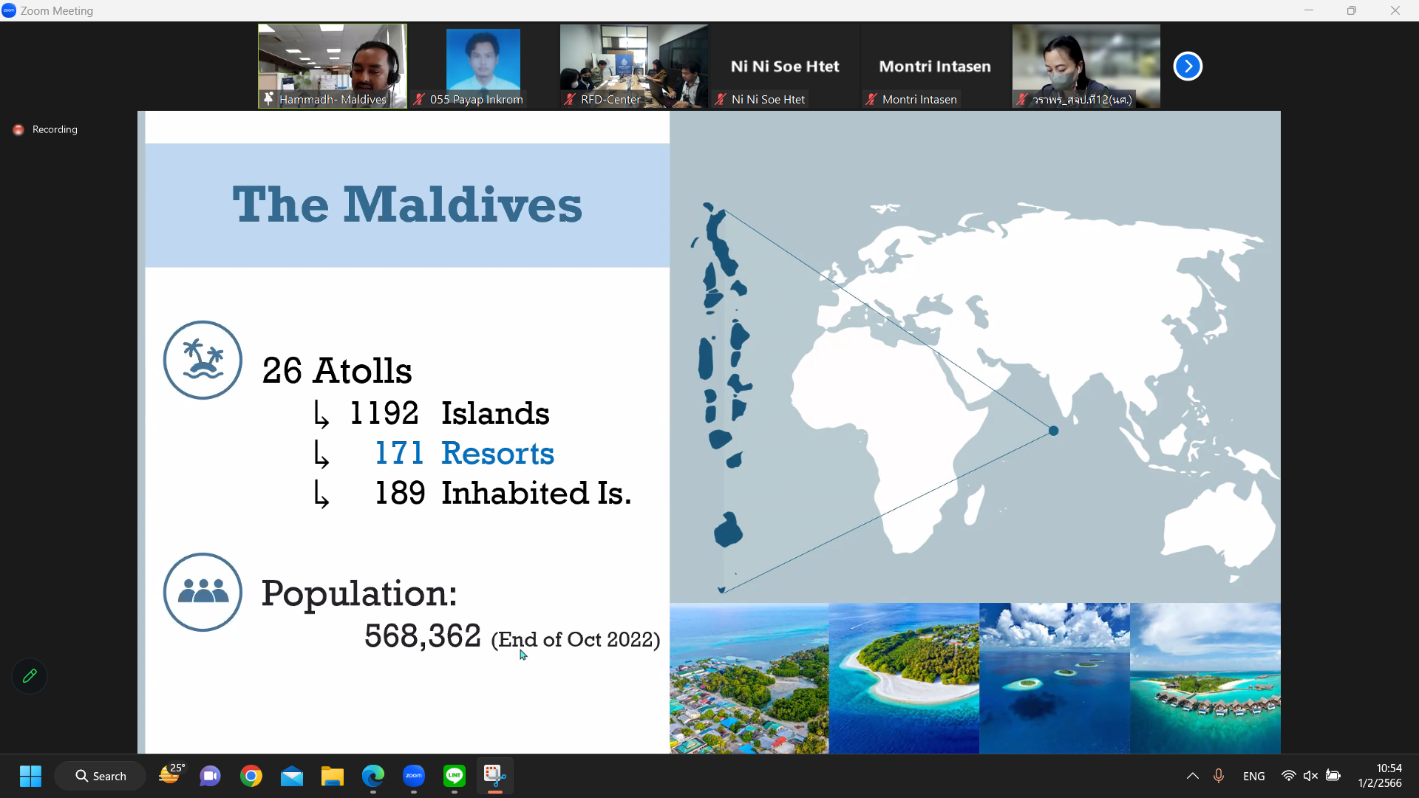Viewport: 1419px width, 798px height.
Task: Switch to Zoom app in taskbar
Action: (414, 776)
